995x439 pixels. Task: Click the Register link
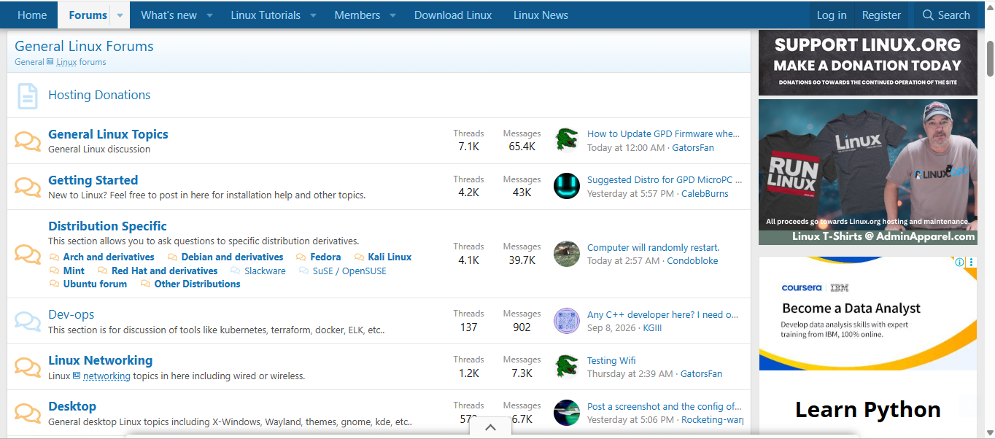point(881,15)
